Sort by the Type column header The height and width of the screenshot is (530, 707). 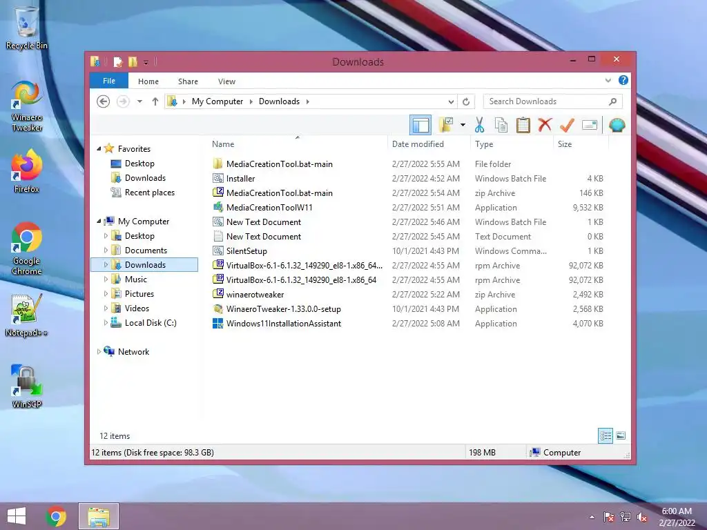pos(512,144)
